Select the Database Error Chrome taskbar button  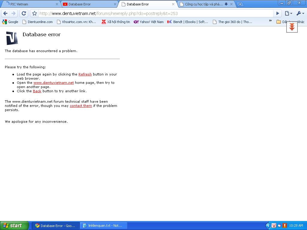click(55, 226)
